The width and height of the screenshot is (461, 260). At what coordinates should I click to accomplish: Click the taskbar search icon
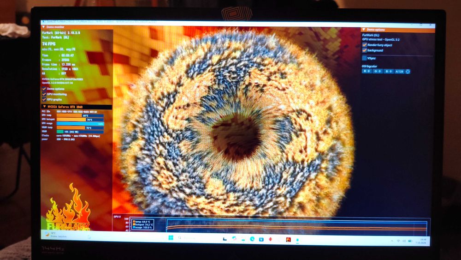180,238
